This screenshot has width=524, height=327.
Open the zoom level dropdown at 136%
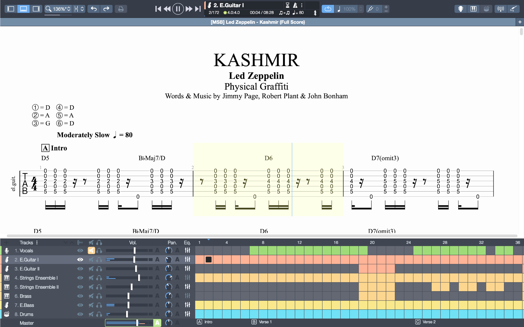pyautogui.click(x=58, y=9)
